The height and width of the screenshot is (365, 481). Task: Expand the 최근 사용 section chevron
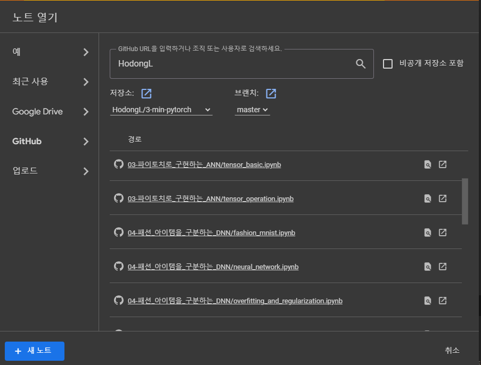(x=86, y=82)
